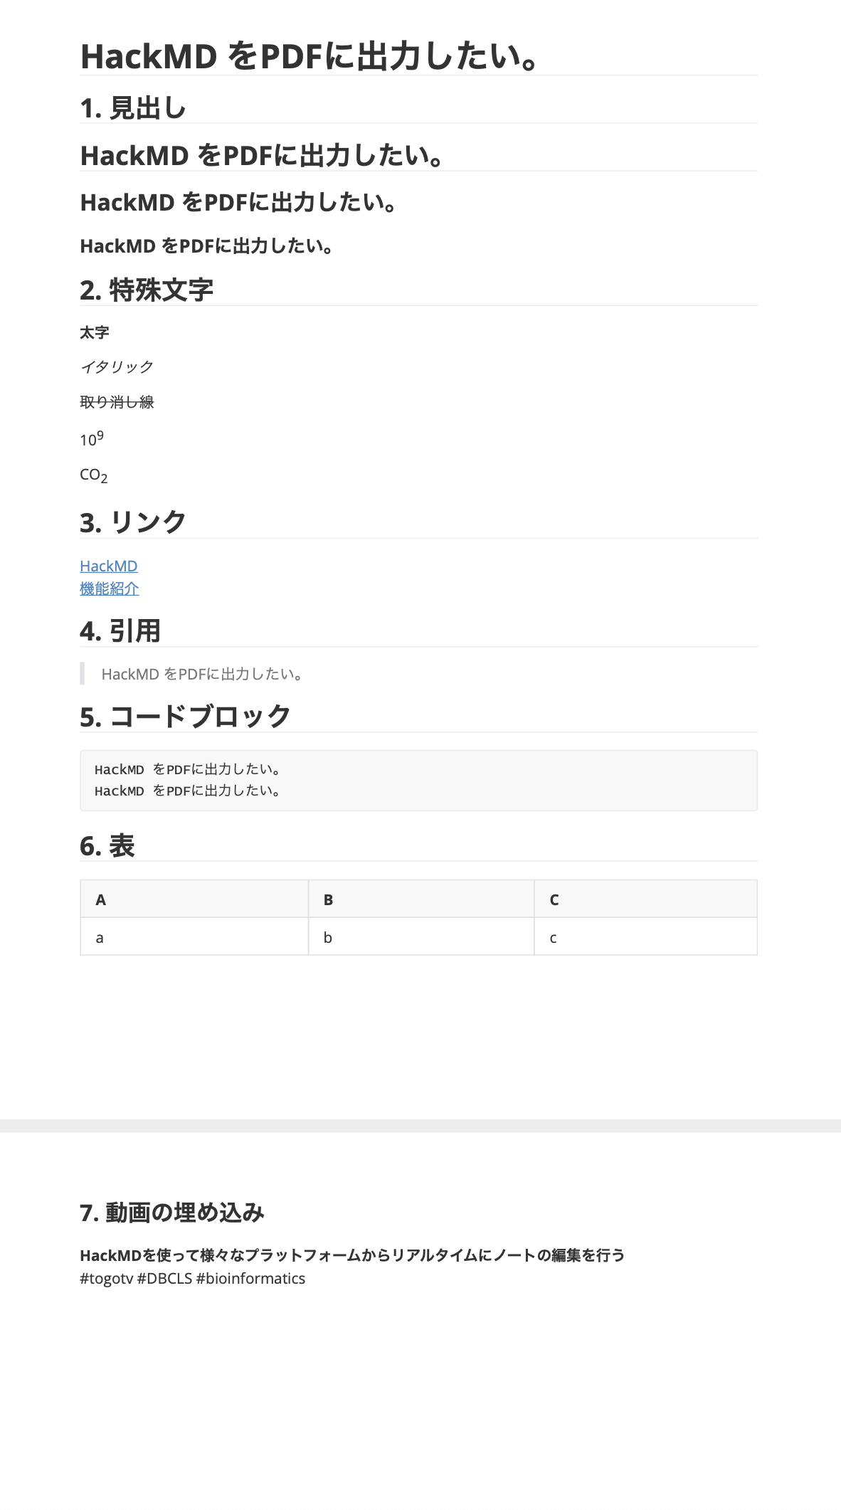Click the main title HackMD をPDFに出力したい。

(x=309, y=56)
